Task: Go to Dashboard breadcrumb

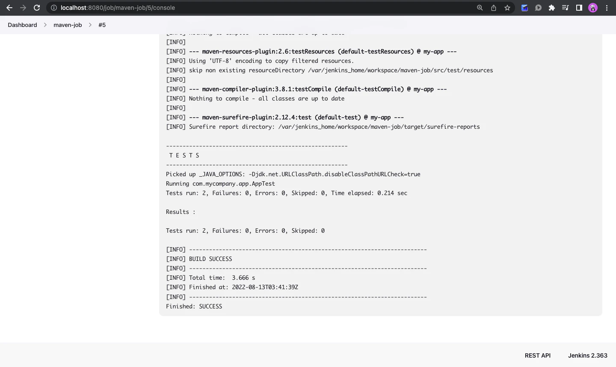Action: pos(22,25)
